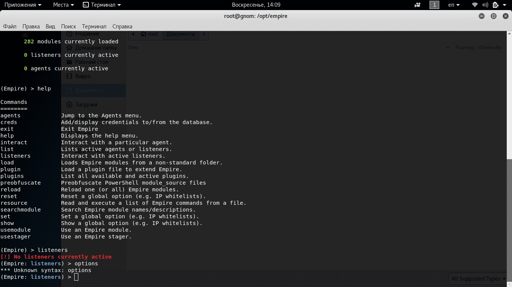The image size is (512, 287).
Task: Open the en keyboard layout dropdown
Action: [x=454, y=5]
